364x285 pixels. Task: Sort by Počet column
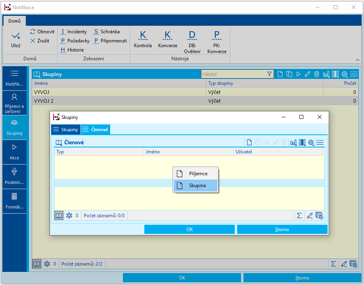pos(341,83)
